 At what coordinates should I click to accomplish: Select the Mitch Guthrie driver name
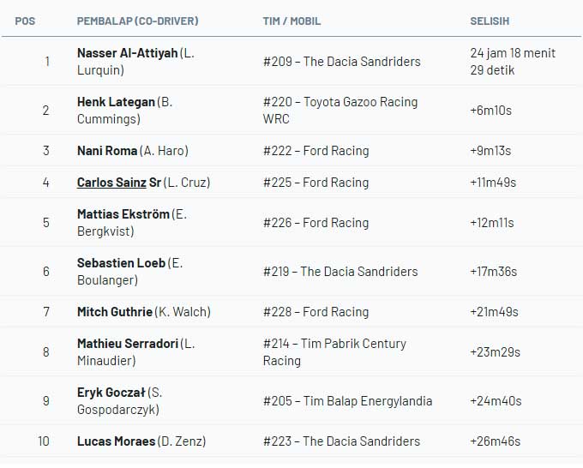115,311
